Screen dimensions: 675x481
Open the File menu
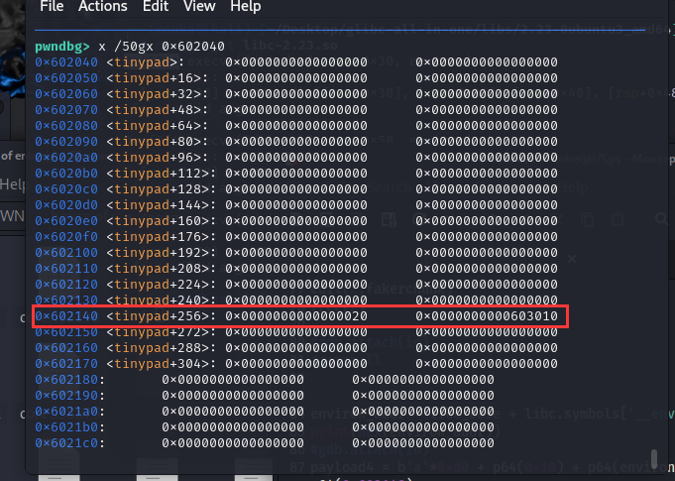click(x=52, y=7)
